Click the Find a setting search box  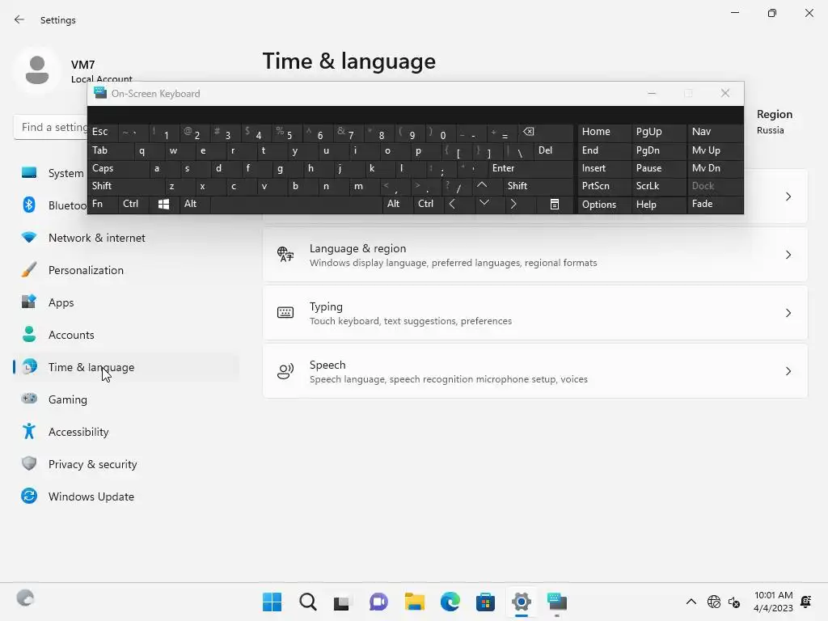tap(51, 127)
